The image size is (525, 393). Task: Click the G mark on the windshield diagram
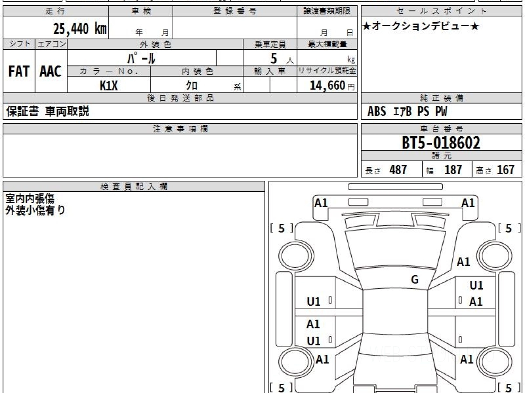[415, 280]
